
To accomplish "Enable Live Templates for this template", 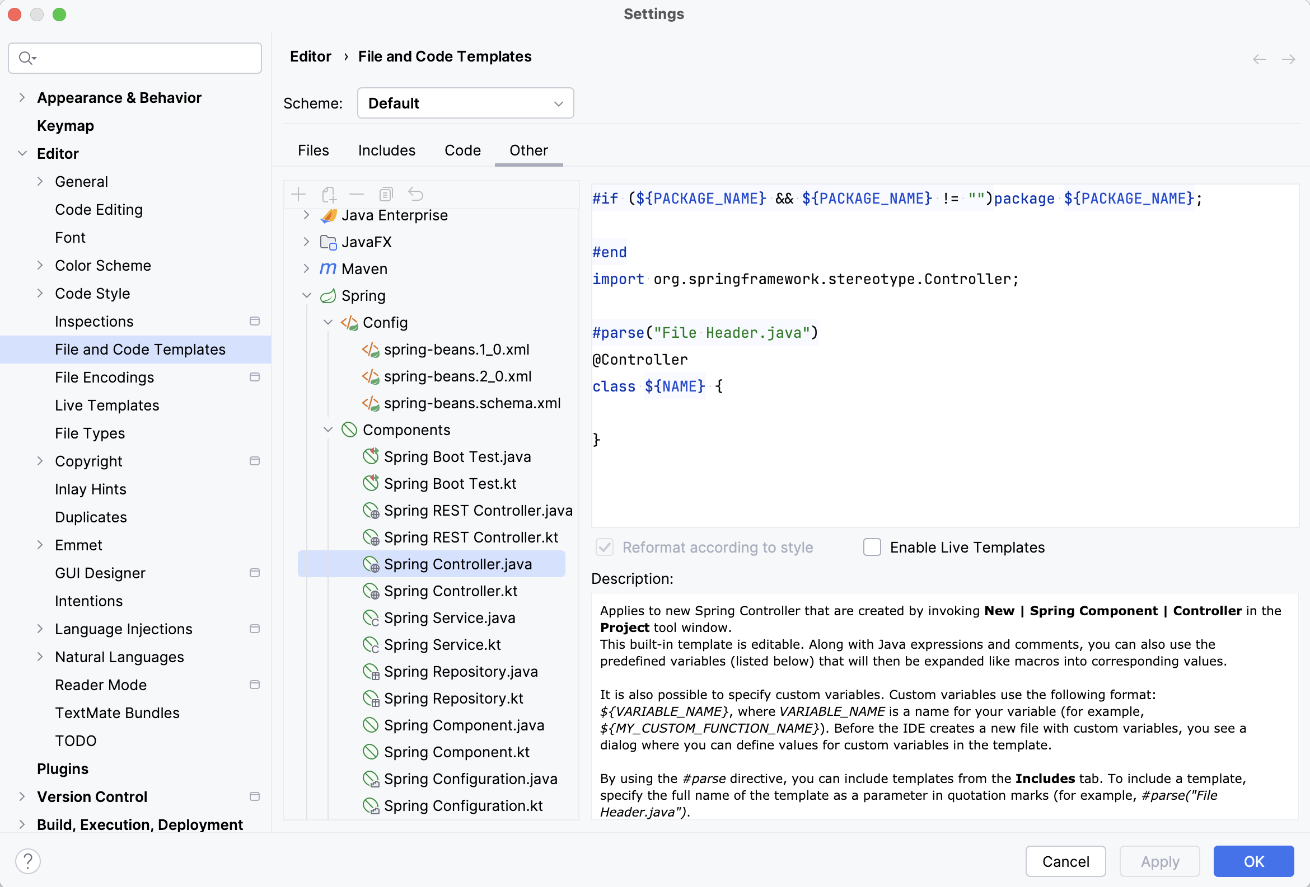I will [871, 547].
